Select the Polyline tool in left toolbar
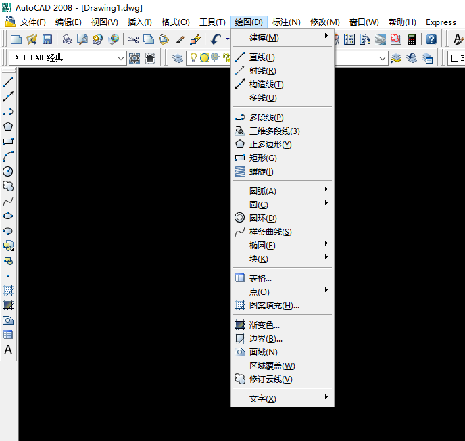The image size is (465, 441). (8, 112)
